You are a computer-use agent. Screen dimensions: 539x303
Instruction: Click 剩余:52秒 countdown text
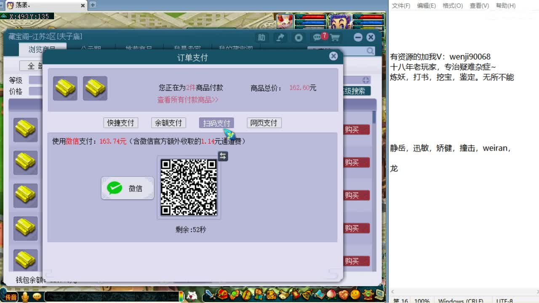[191, 229]
